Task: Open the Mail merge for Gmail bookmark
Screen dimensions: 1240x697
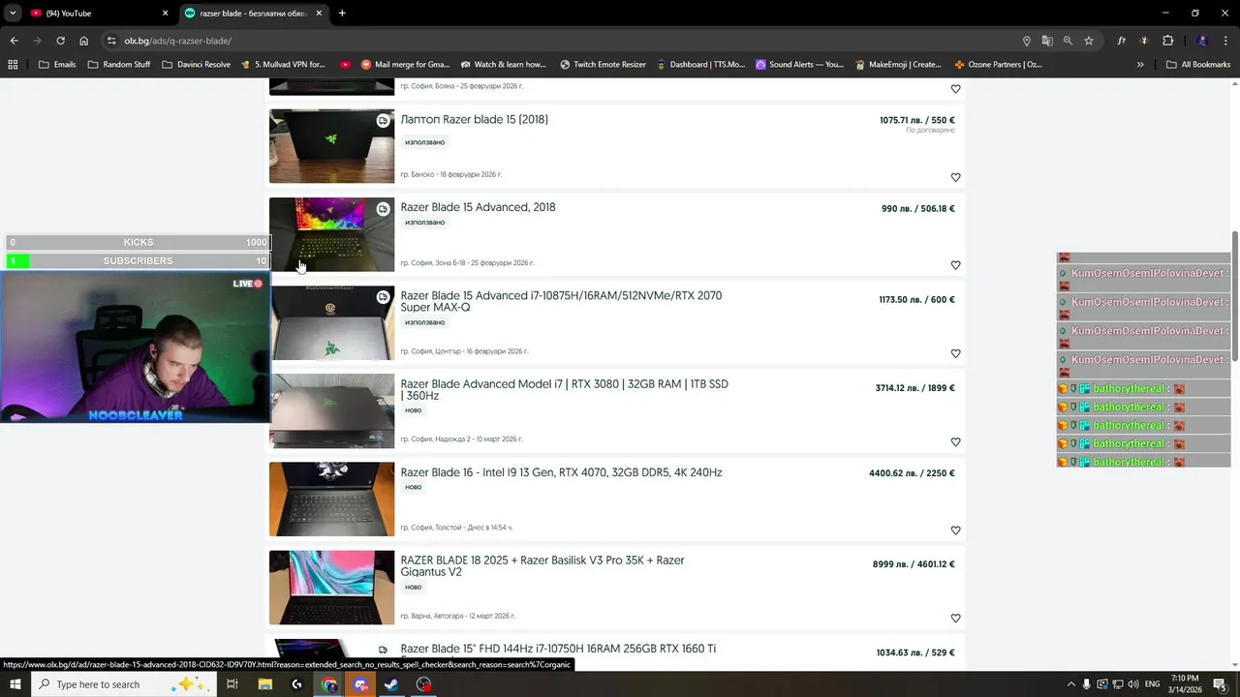Action: pyautogui.click(x=405, y=65)
